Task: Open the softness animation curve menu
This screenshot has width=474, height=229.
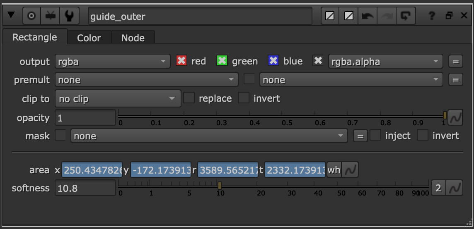Action: (455, 188)
